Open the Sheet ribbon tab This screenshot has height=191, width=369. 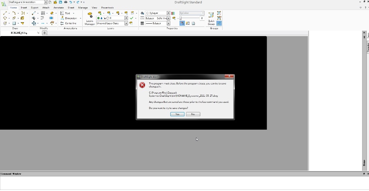point(71,8)
